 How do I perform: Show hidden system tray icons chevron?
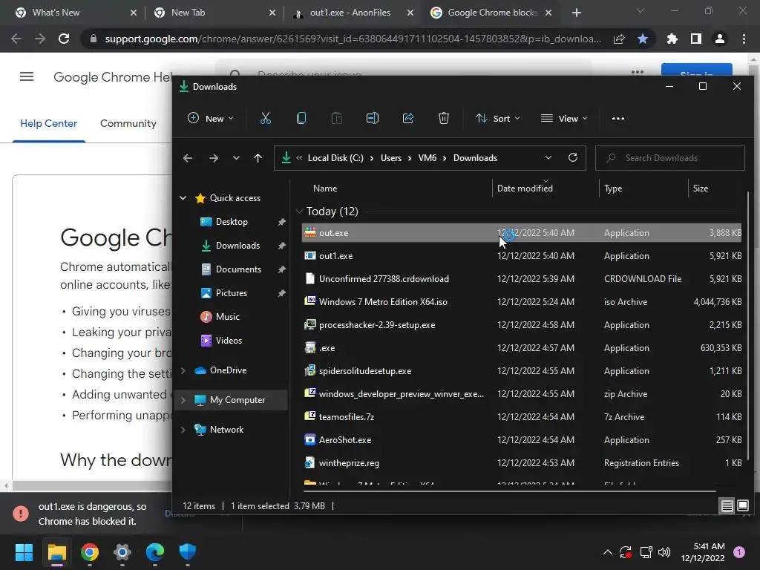coord(607,552)
